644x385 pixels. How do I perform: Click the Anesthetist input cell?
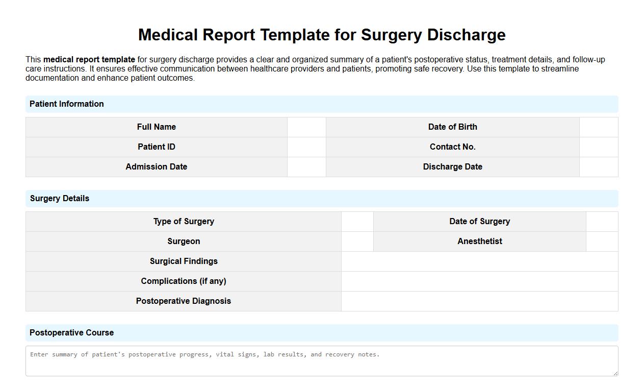point(602,241)
